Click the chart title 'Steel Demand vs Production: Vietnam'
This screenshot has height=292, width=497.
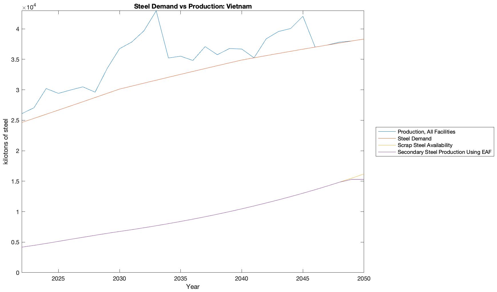coord(193,6)
